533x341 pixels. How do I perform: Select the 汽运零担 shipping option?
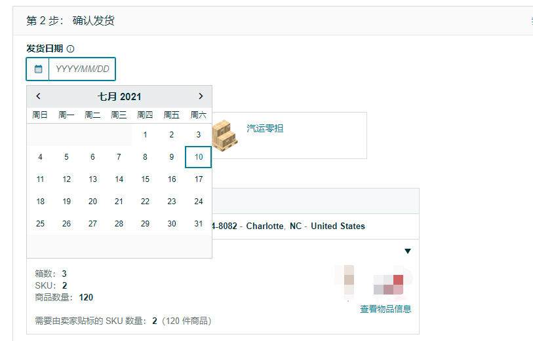coord(265,128)
